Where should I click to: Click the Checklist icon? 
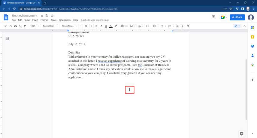click(154, 26)
